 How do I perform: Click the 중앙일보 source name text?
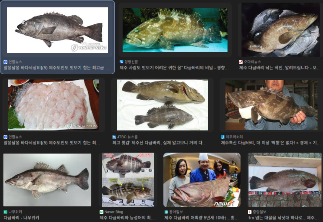tap(260, 212)
